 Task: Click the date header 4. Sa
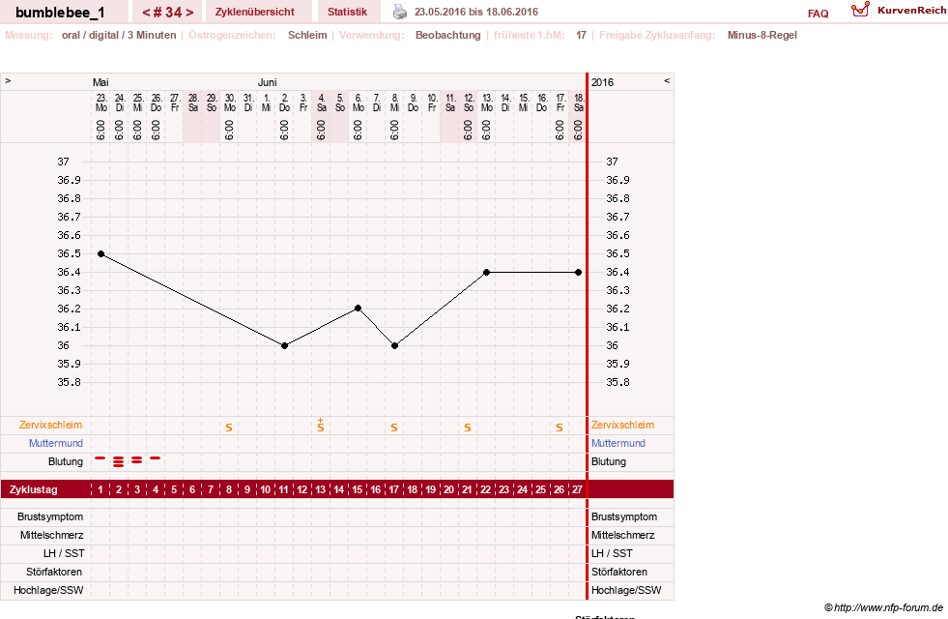tap(321, 103)
